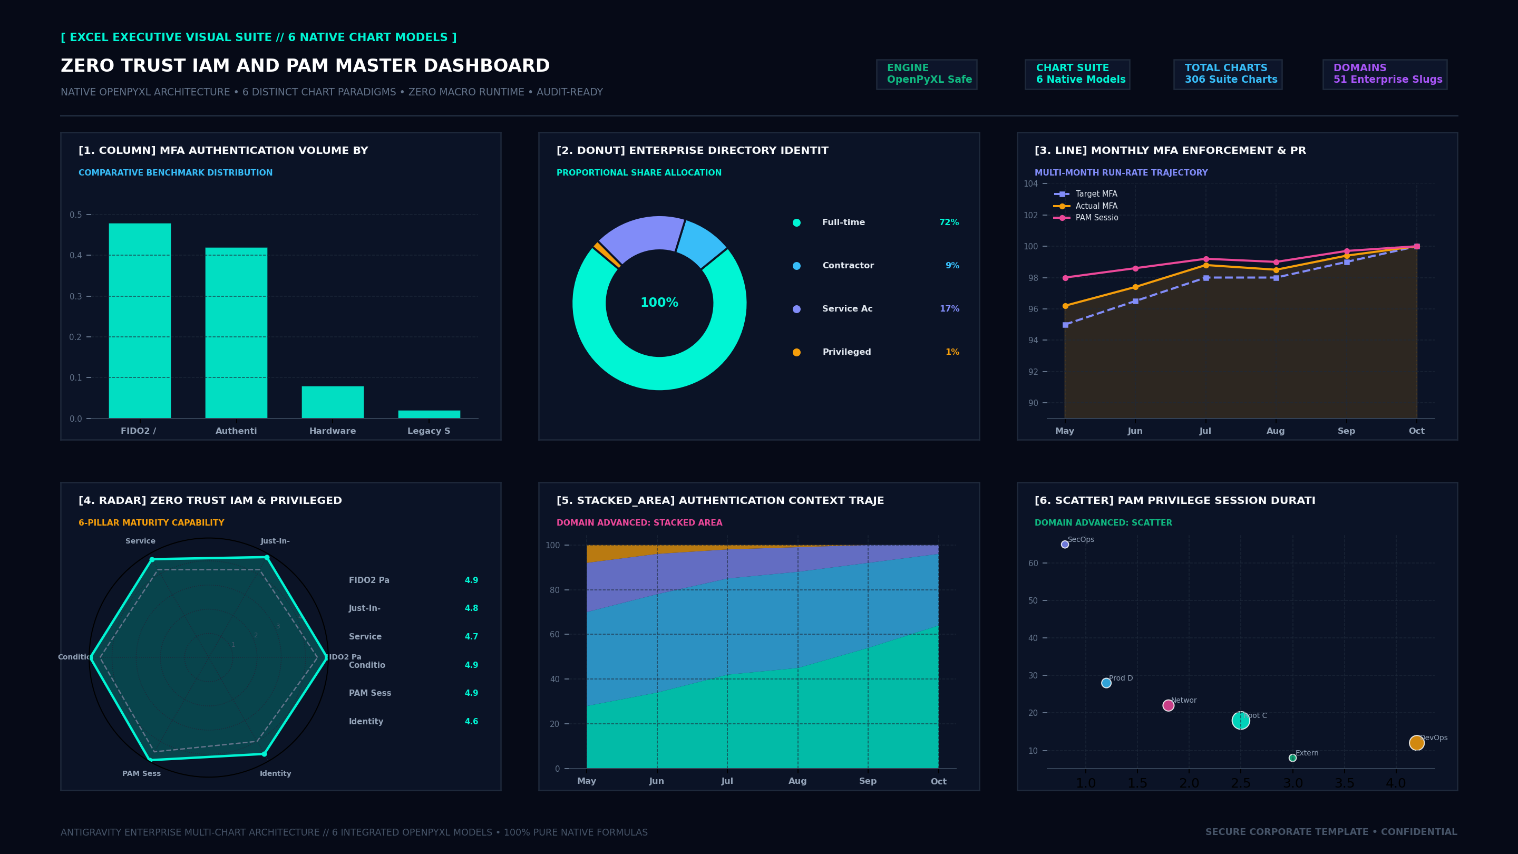Screen dimensions: 1518x854
Task: Click the Domain Advanced: Stacked Area subtitle
Action: [639, 523]
